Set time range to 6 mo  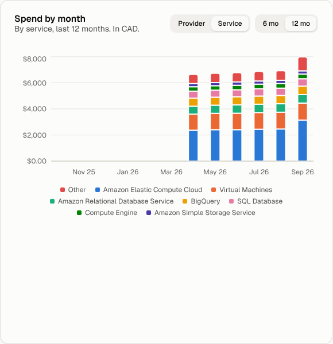[x=270, y=24]
